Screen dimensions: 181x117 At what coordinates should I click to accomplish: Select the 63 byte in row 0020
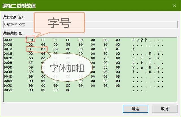31,58
